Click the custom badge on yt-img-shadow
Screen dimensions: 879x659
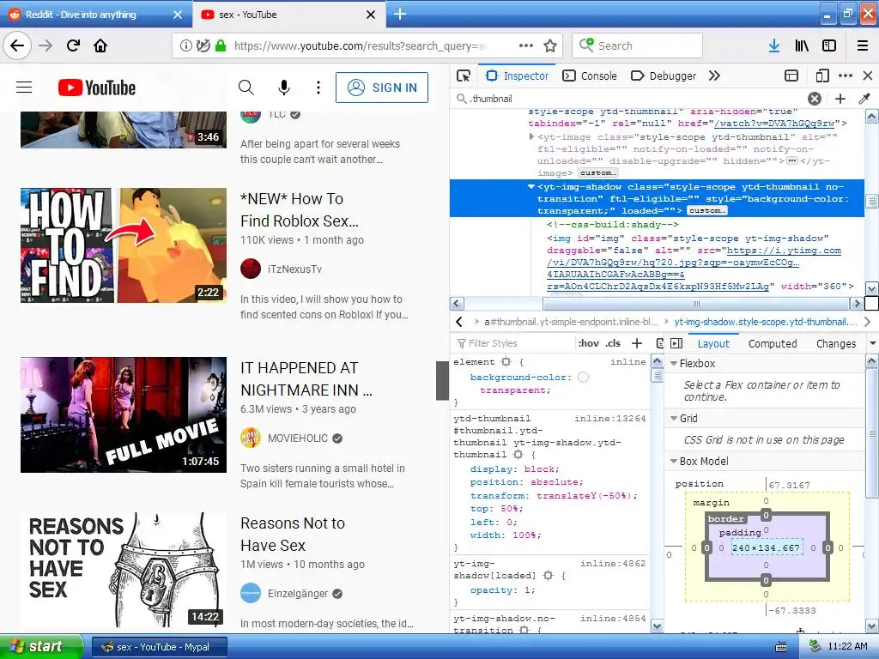(x=707, y=211)
